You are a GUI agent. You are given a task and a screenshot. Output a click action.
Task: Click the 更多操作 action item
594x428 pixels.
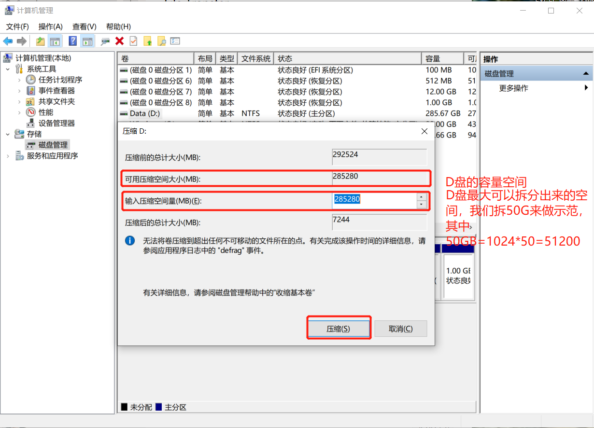(x=514, y=88)
